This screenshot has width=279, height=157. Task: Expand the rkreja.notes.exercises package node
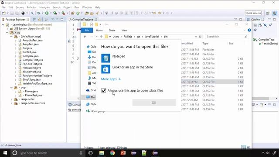click(12, 103)
